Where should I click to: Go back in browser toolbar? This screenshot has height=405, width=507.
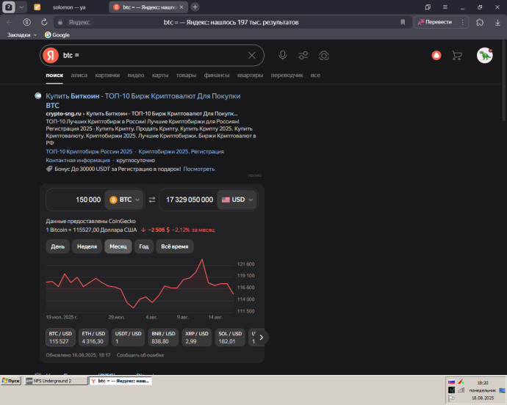pos(10,22)
